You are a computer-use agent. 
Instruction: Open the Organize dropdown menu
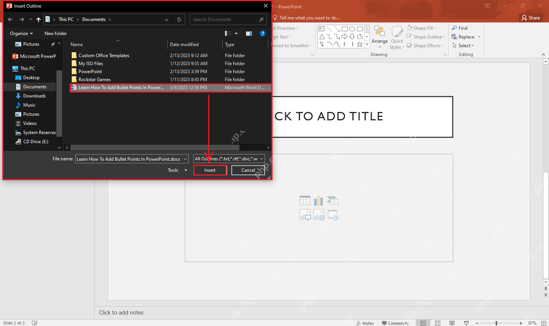pos(21,34)
